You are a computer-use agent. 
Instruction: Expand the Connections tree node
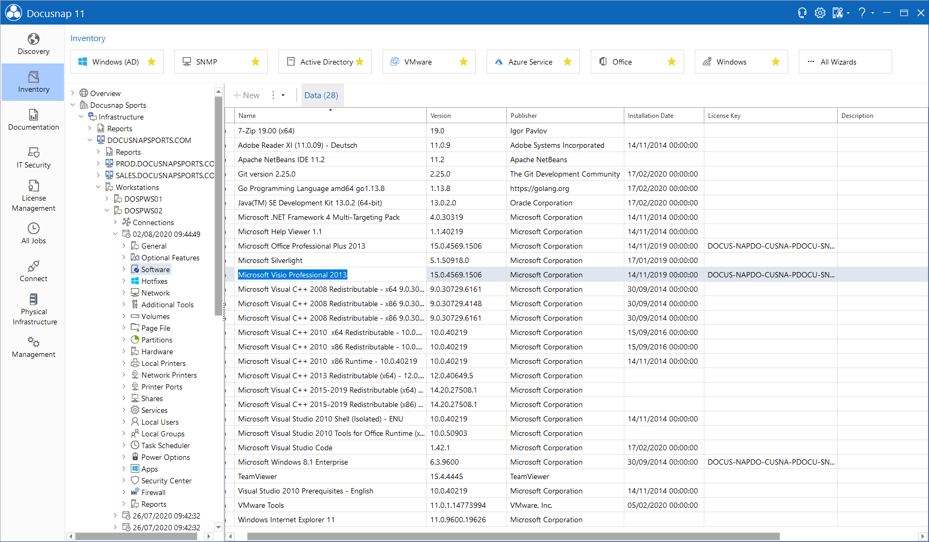(116, 222)
